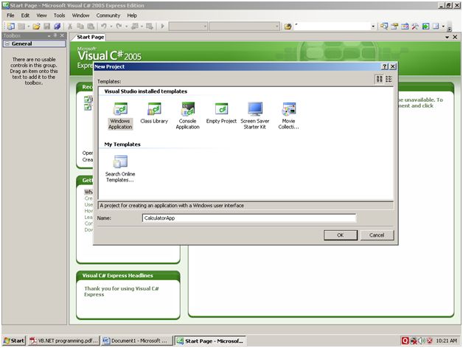This screenshot has height=348, width=463.
Task: Cancel the New Project dialog
Action: (377, 235)
